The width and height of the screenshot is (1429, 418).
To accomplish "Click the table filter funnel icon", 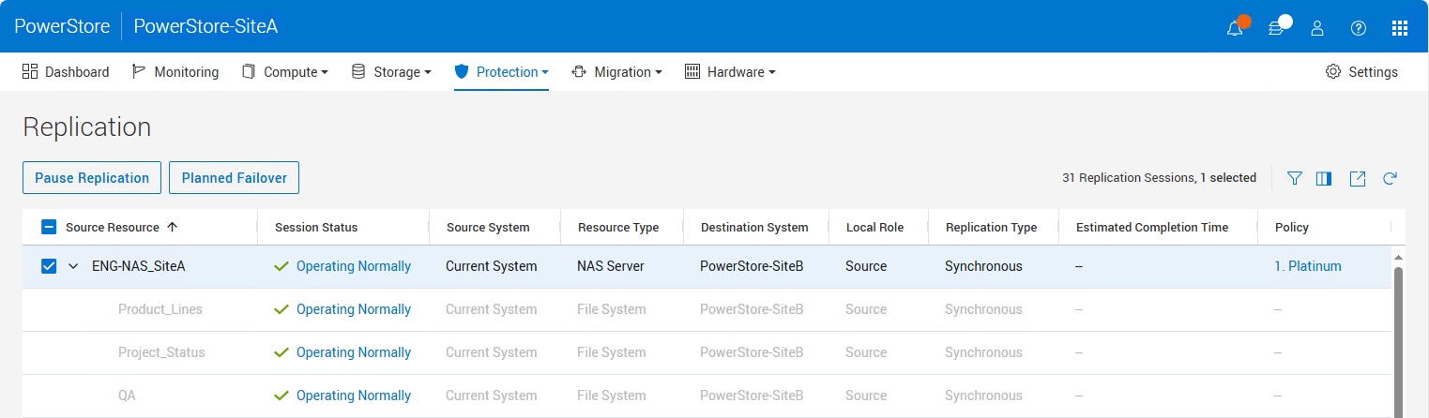I will [x=1295, y=178].
